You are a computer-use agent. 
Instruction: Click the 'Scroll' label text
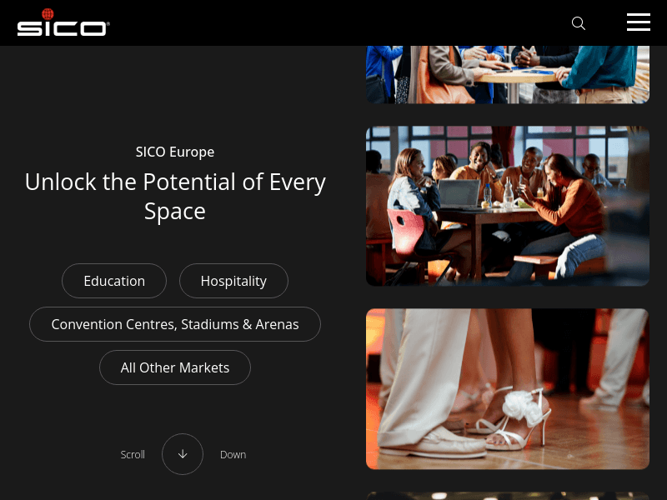(133, 454)
